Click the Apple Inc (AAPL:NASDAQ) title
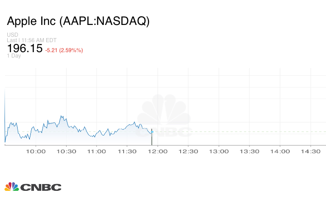 78,21
